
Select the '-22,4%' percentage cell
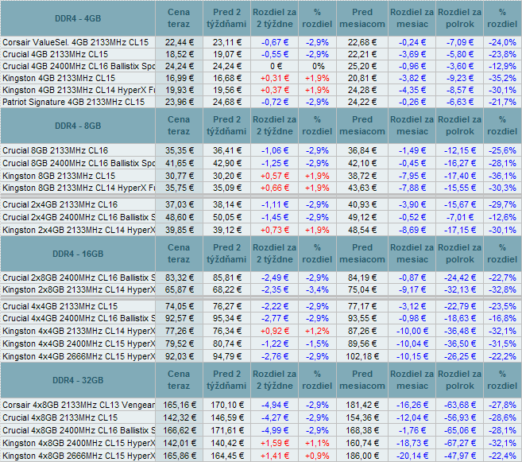(502, 456)
